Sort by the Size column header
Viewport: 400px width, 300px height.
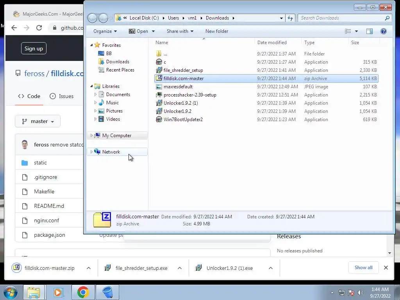[x=355, y=42]
